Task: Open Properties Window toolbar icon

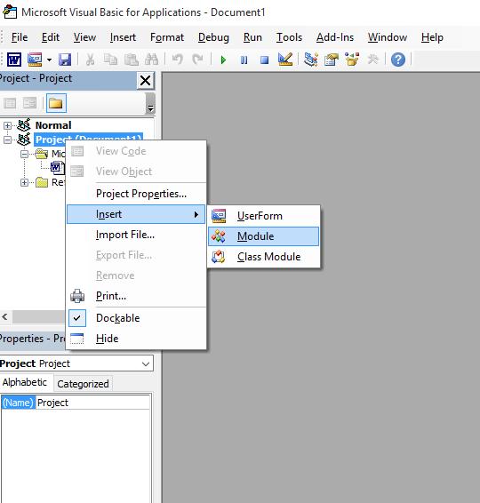Action: tap(332, 60)
